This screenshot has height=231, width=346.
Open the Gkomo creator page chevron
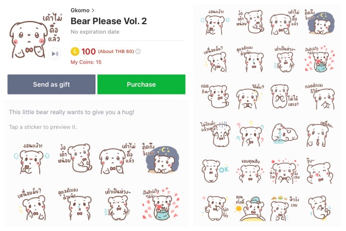click(93, 10)
